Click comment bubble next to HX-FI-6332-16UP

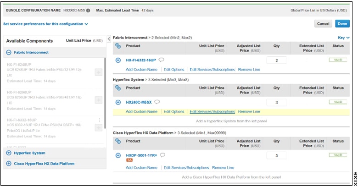click(162, 60)
